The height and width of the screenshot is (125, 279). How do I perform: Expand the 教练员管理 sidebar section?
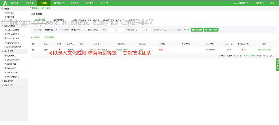coord(14,81)
